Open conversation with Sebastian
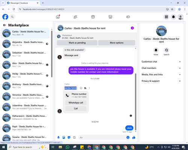The image size is (188, 150). coord(25,54)
